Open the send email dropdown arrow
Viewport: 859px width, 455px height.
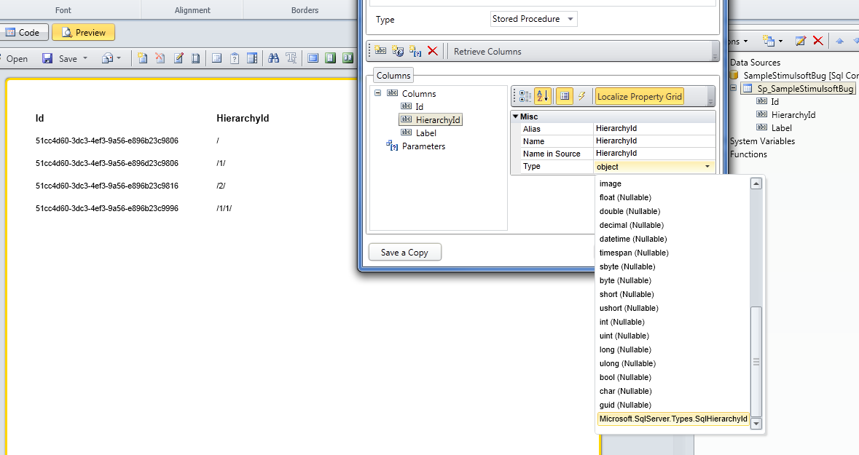(119, 58)
